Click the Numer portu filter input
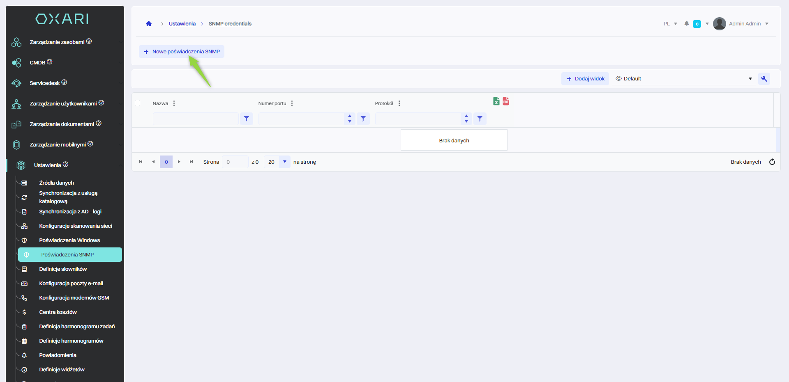The height and width of the screenshot is (382, 789). [x=301, y=119]
